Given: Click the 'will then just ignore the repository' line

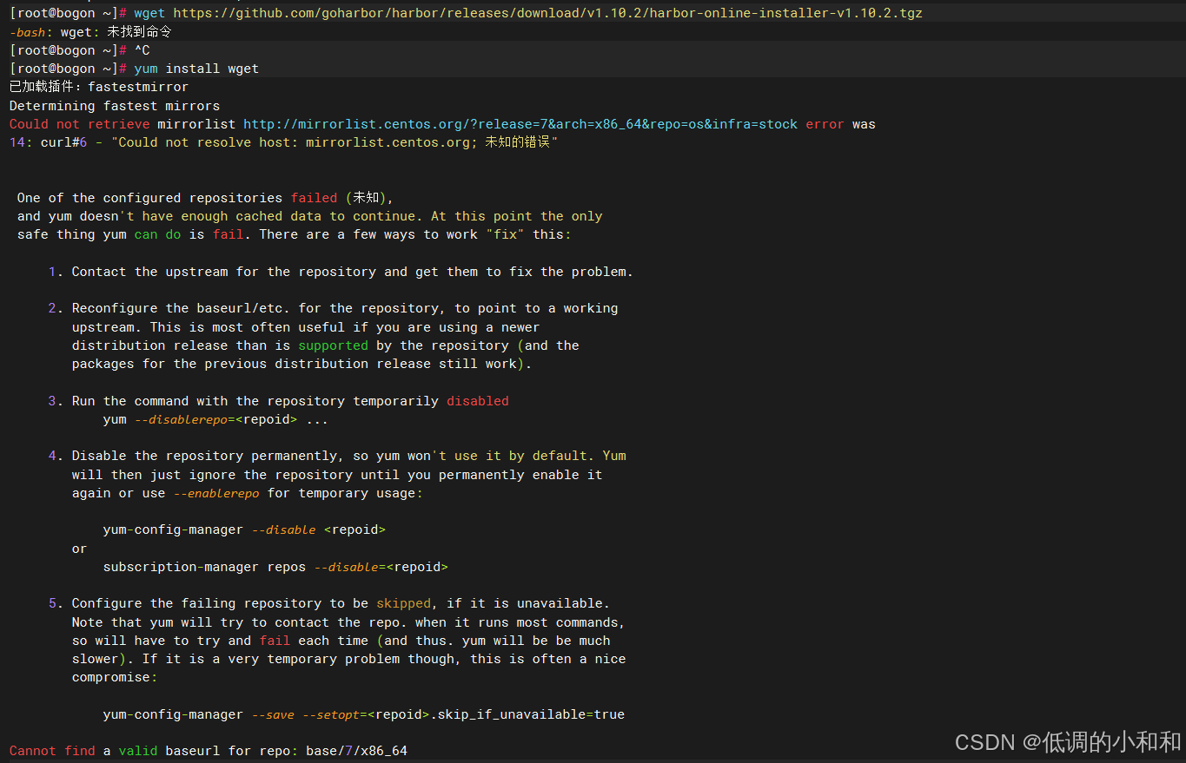Looking at the screenshot, I should tap(337, 475).
